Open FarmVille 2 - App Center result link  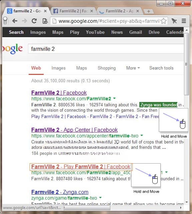click(x=74, y=130)
